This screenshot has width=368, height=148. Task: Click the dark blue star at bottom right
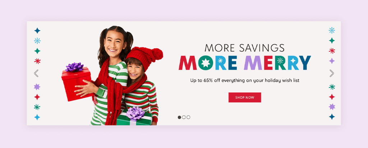(x=332, y=116)
